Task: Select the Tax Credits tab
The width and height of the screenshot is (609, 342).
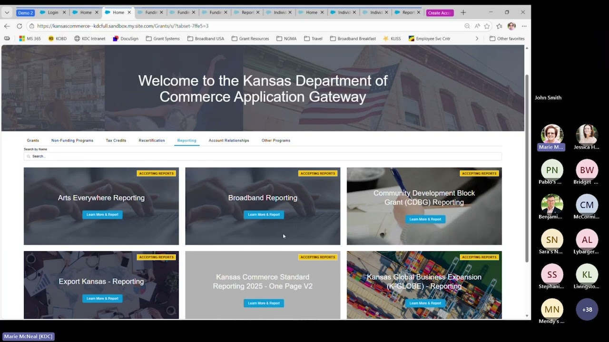Action: (116, 141)
